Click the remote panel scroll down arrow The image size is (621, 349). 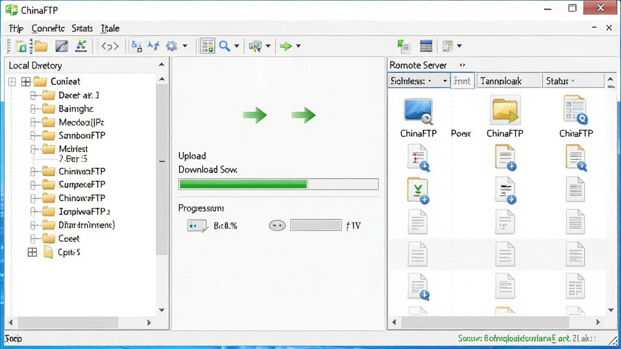point(611,310)
